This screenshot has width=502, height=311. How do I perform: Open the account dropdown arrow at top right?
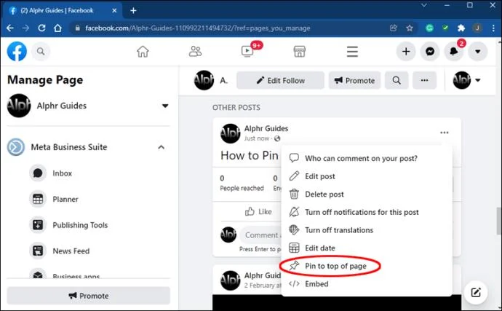tap(478, 51)
